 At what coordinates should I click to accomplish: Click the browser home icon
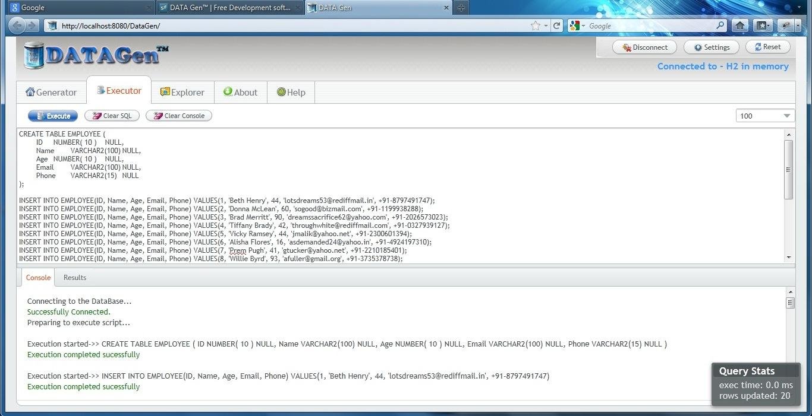click(x=739, y=26)
